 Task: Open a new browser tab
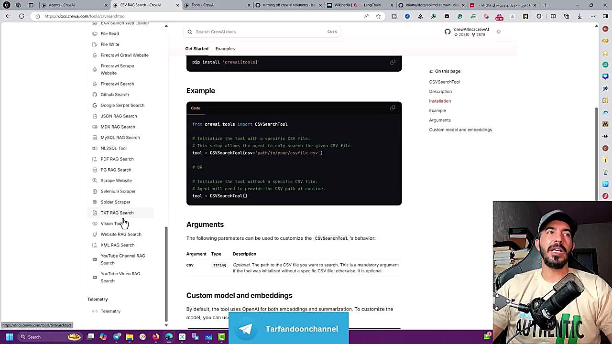pos(546,5)
